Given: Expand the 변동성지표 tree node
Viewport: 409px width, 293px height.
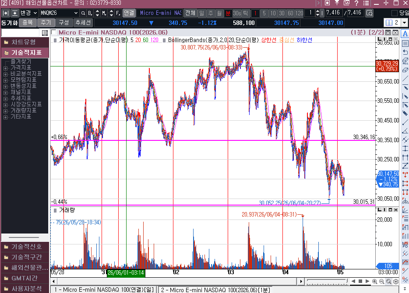Looking at the screenshot, I should 5,86.
